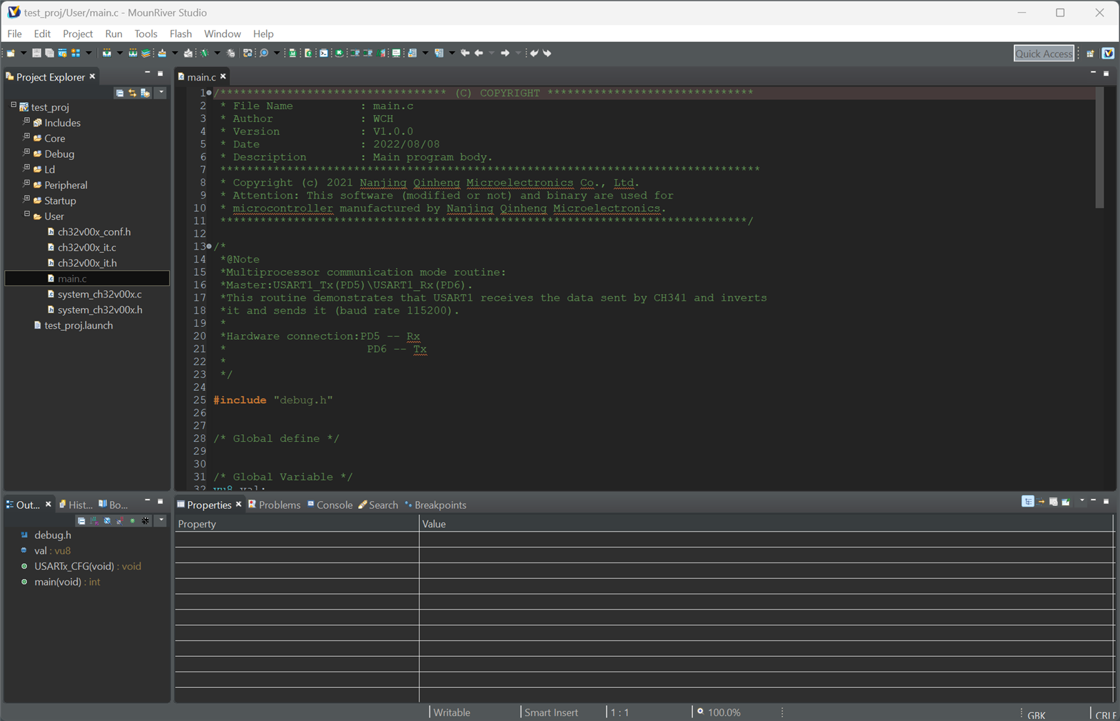Screen dimensions: 1120x721
Task: Click 'Smart Insert' in the status bar
Action: 551,712
